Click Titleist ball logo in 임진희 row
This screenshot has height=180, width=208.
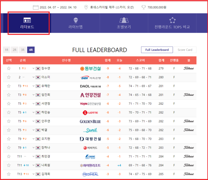click(x=189, y=95)
